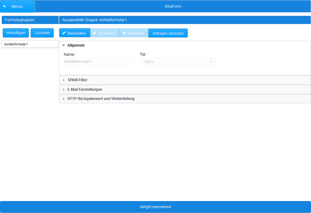Click inside the Name input field
The width and height of the screenshot is (311, 213).
98,62
